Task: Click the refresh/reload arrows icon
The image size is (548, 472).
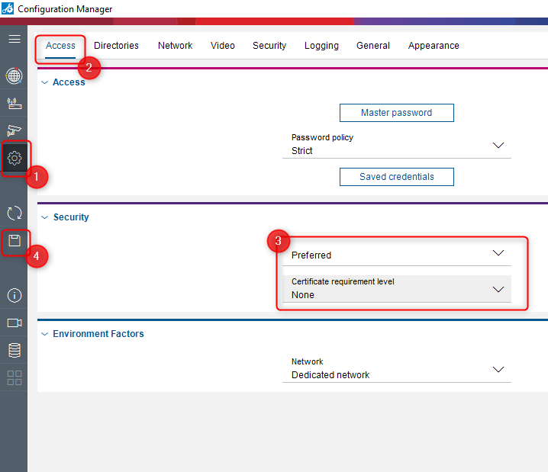Action: [14, 214]
